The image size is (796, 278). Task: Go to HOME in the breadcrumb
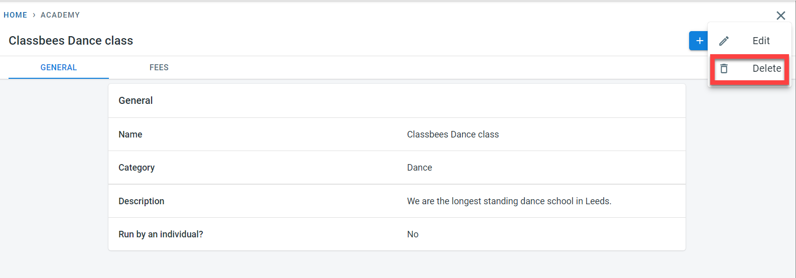click(16, 15)
